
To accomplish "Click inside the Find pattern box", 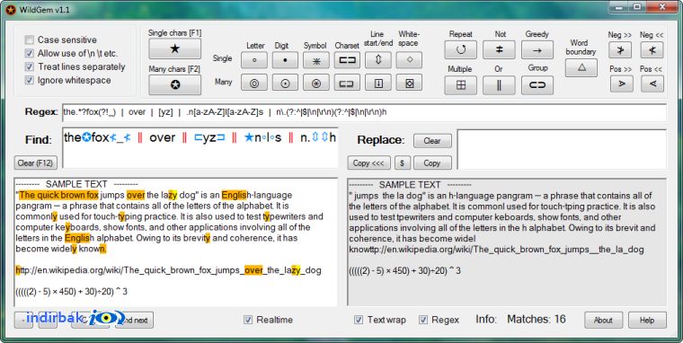I will 200,148.
